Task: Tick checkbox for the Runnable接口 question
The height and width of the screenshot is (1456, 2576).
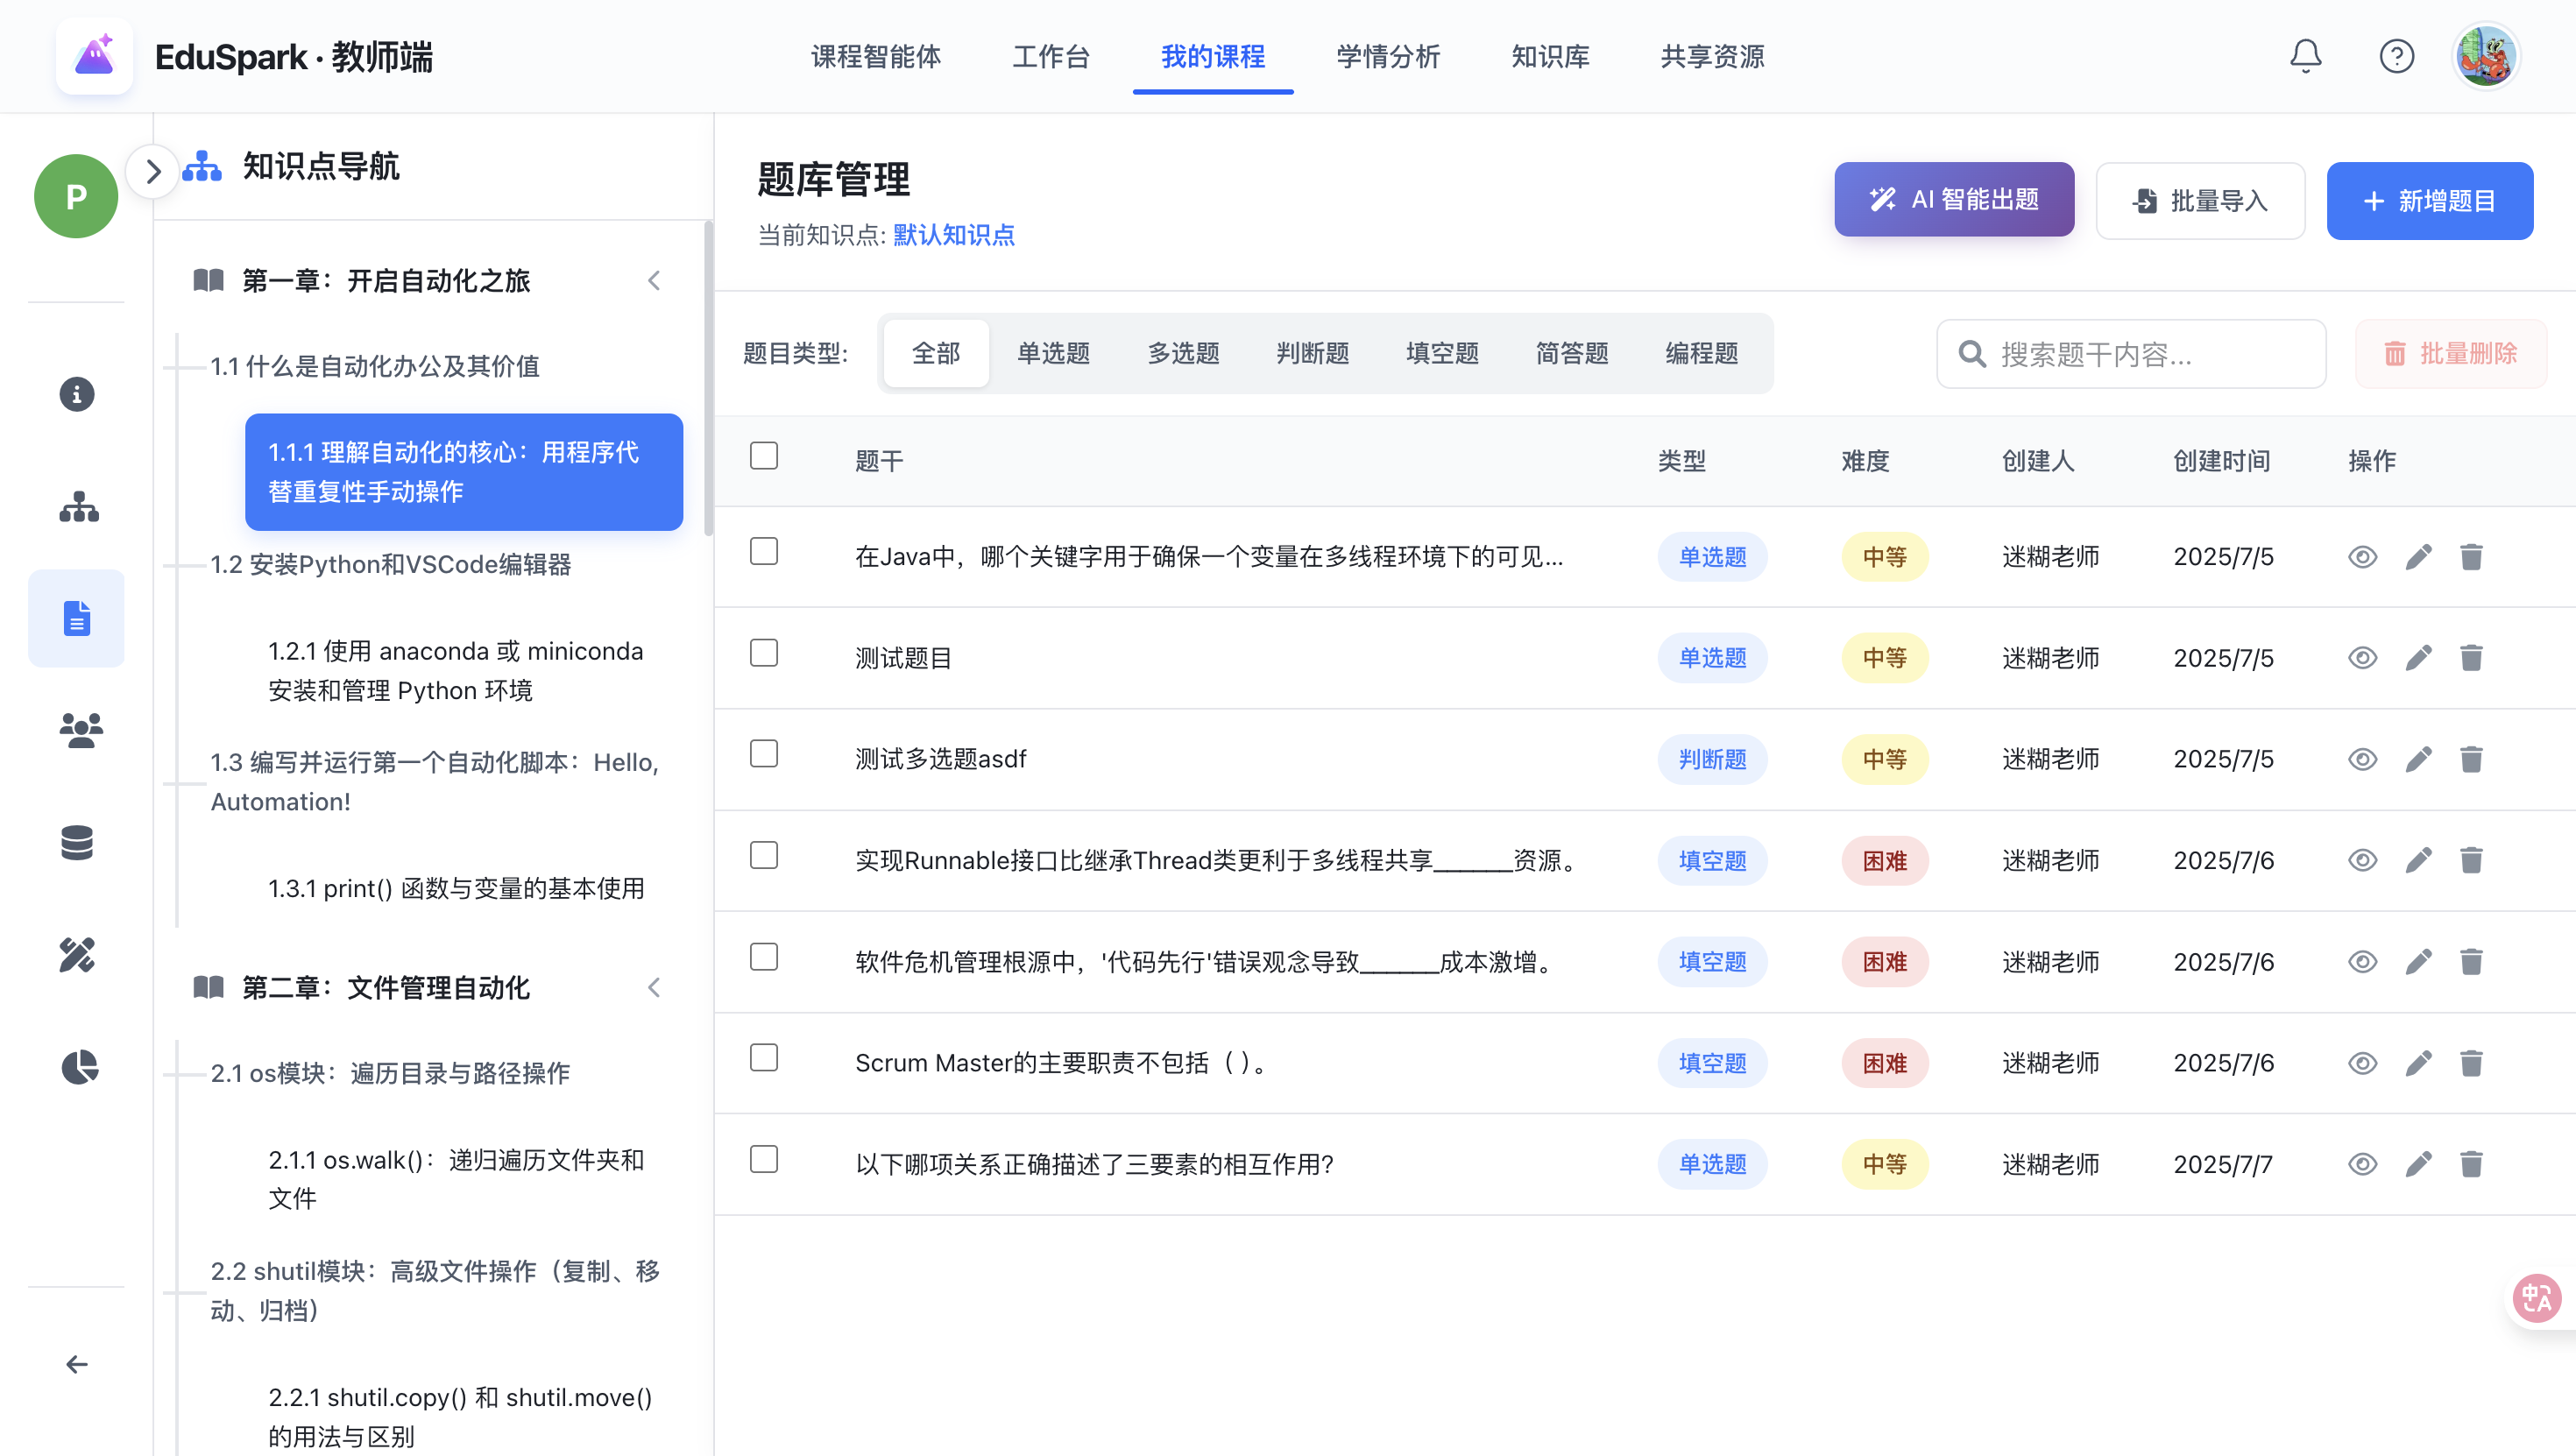Action: tap(764, 855)
